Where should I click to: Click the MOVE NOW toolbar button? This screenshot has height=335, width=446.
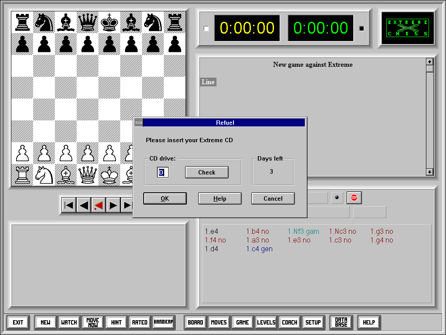point(93,322)
